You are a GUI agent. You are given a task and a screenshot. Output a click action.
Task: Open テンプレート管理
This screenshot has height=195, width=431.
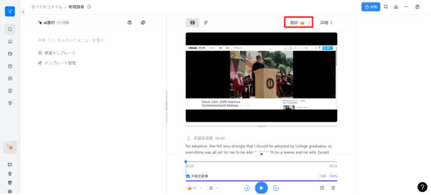click(x=57, y=63)
